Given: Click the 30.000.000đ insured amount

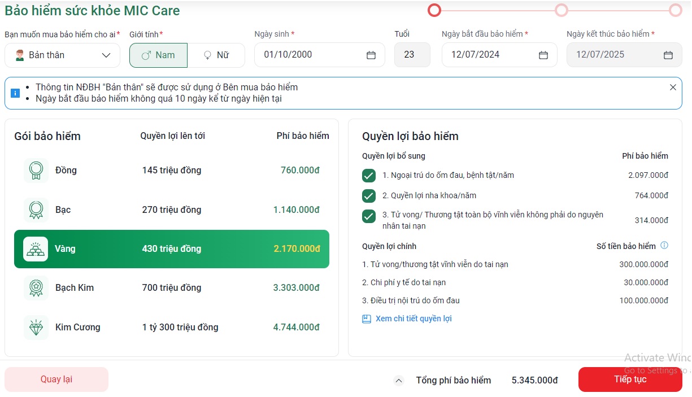Looking at the screenshot, I should (x=646, y=282).
